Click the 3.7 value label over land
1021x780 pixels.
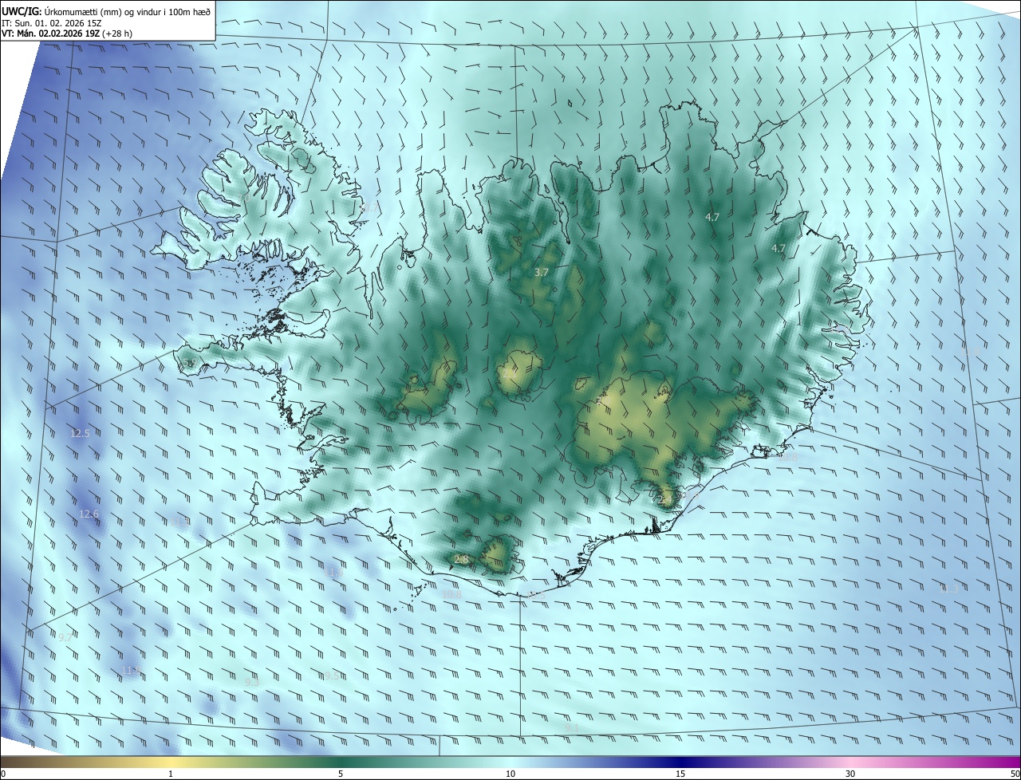click(541, 272)
